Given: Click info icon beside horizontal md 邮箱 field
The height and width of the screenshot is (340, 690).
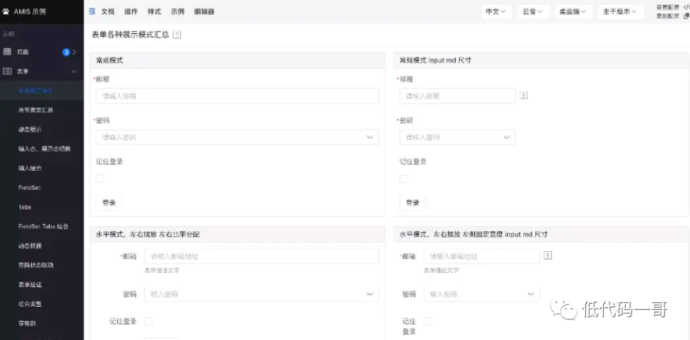Looking at the screenshot, I should click(x=548, y=256).
